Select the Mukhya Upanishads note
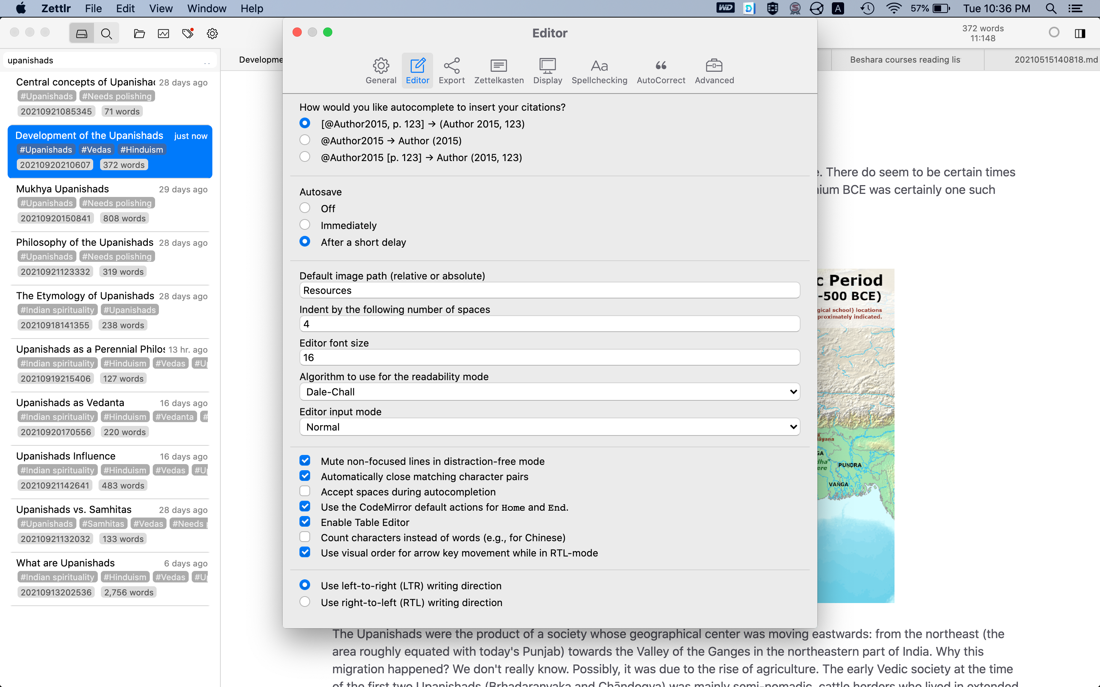The image size is (1100, 687). tap(62, 189)
